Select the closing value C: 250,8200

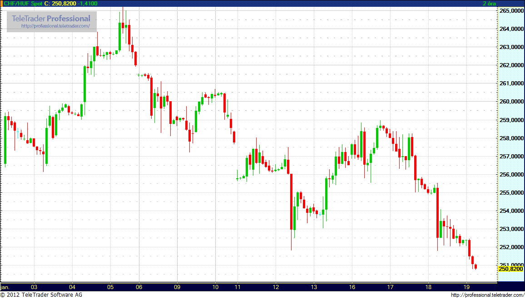pos(61,3)
